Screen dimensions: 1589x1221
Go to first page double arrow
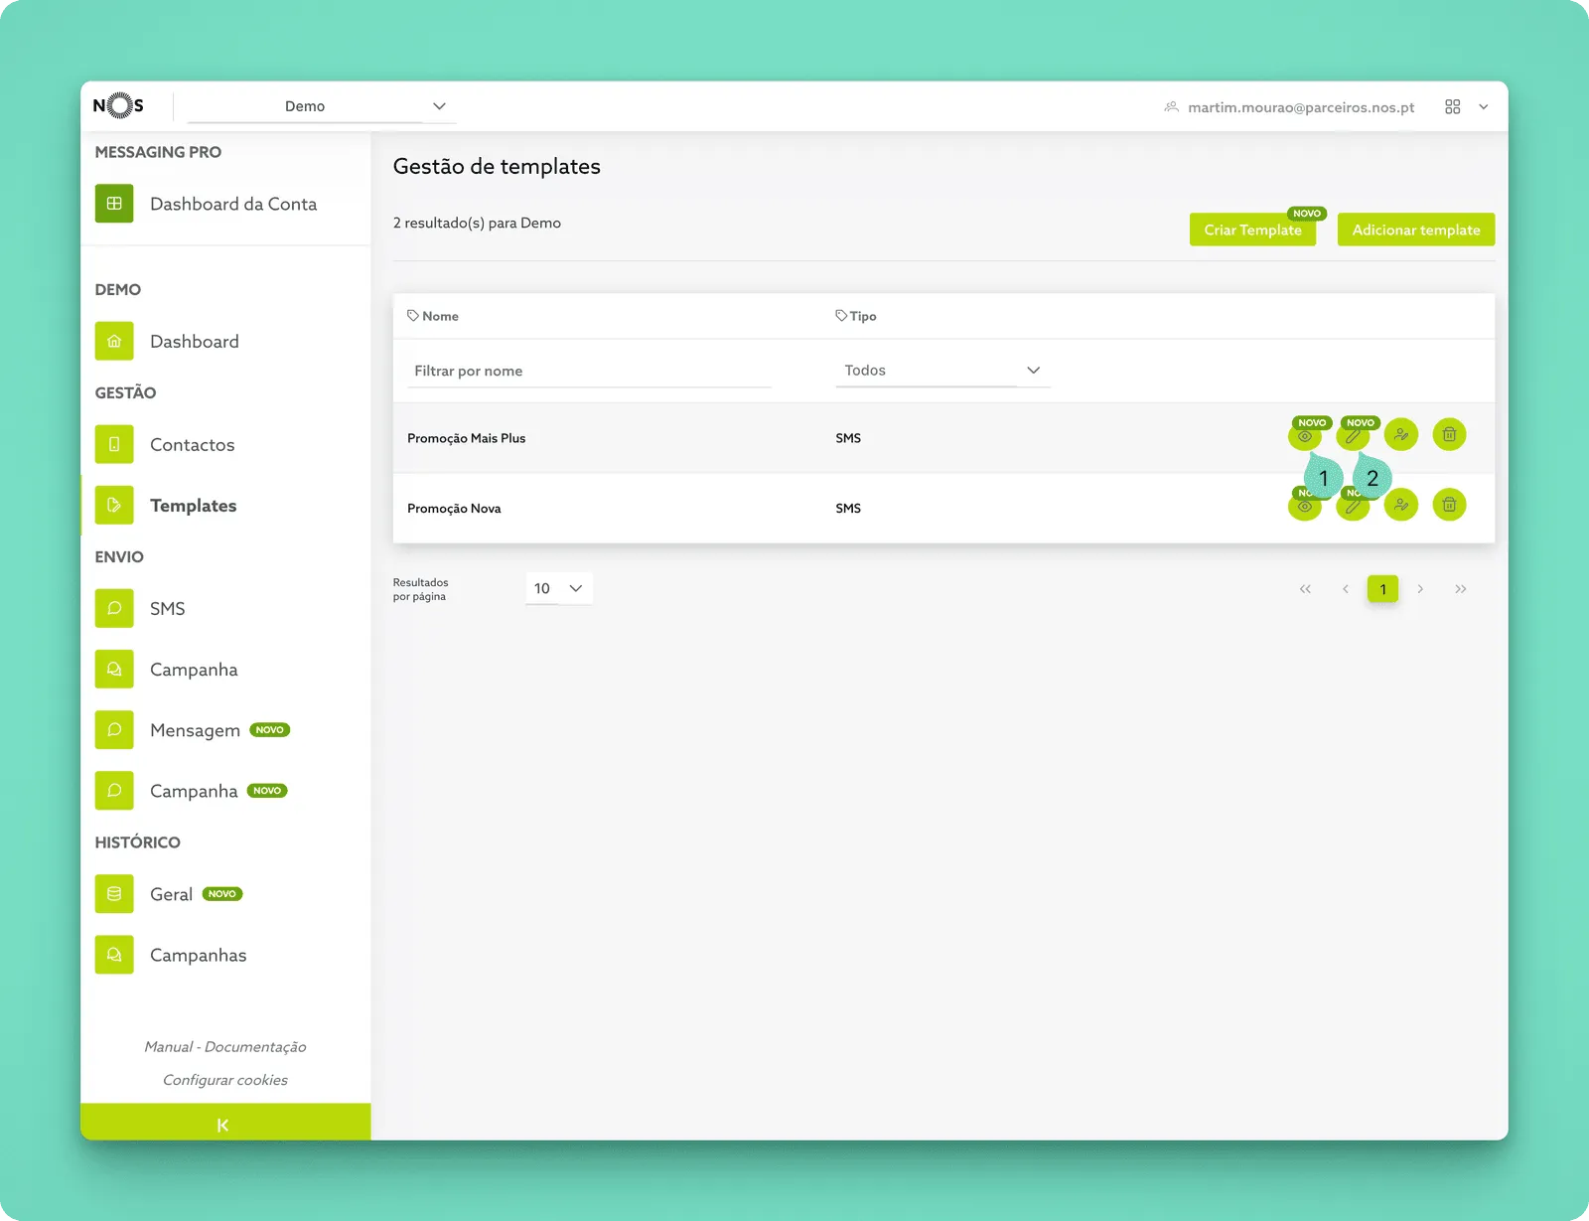(1305, 589)
